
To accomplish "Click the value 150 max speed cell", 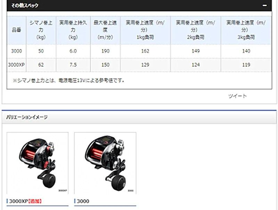I will point(105,65).
